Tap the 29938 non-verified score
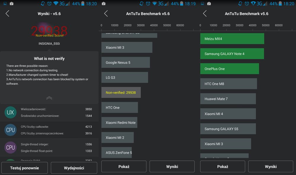This screenshot has width=296, height=175. pyautogui.click(x=49, y=31)
